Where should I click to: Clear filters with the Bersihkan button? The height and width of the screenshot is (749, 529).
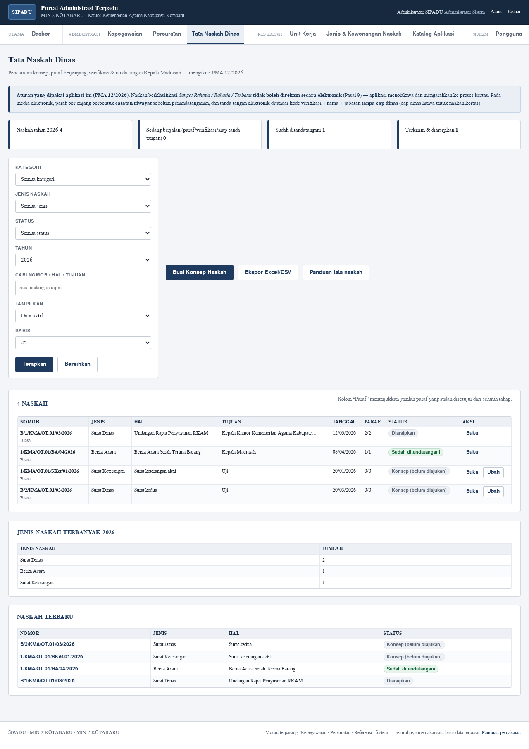(77, 364)
